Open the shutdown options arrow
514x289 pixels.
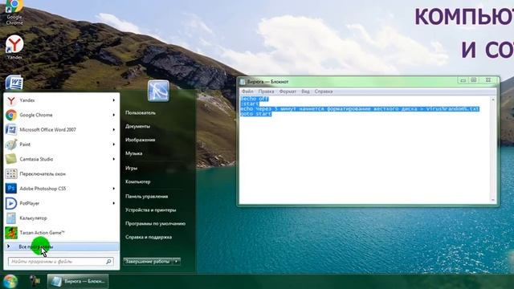point(177,262)
